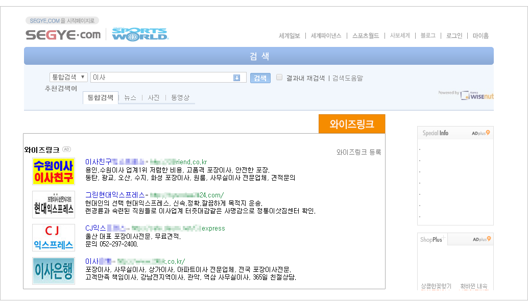Click the green URL ending 24.com/
The image size is (528, 303).
pos(187,195)
